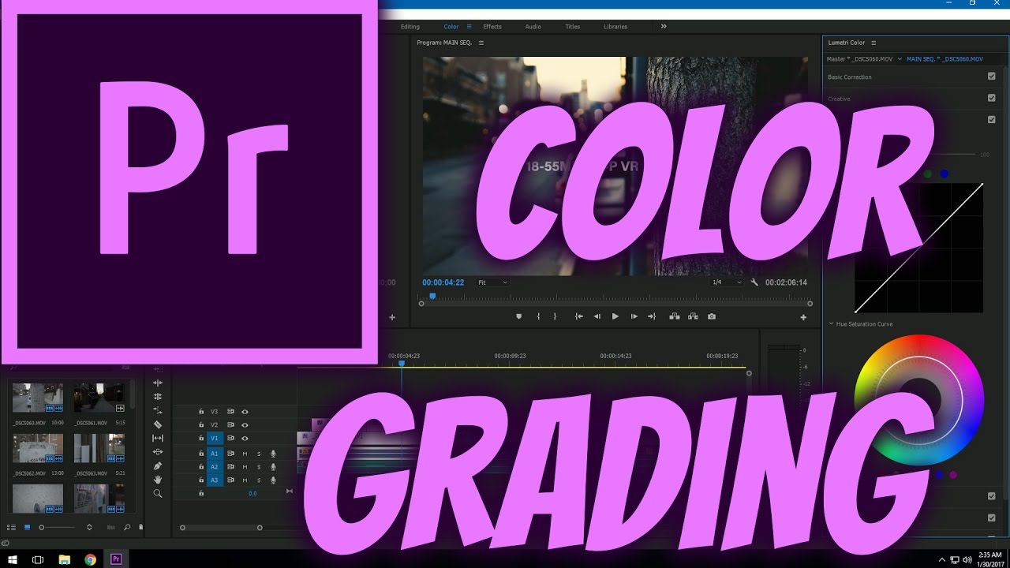The image size is (1010, 568).
Task: Switch project panel to list view
Action: coord(12,527)
